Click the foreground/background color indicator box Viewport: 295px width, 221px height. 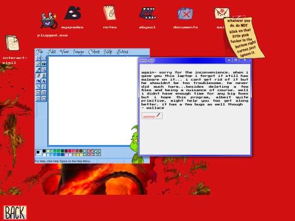pos(39,152)
